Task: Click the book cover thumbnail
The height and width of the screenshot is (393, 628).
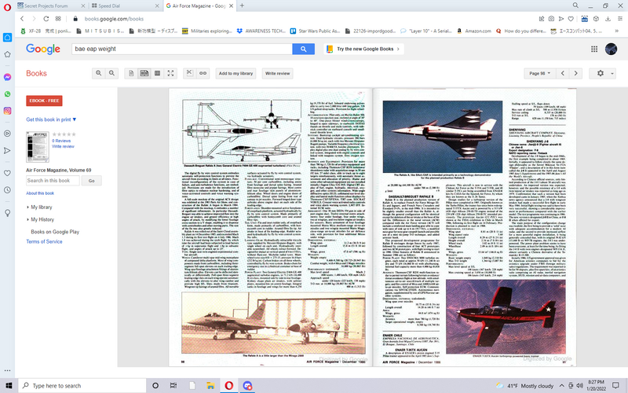Action: click(x=37, y=147)
